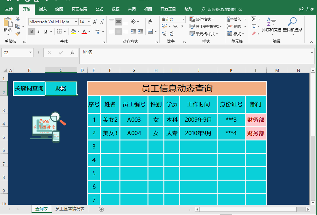
Task: Expand the 自定义 number format dropdown
Action: coord(184,19)
